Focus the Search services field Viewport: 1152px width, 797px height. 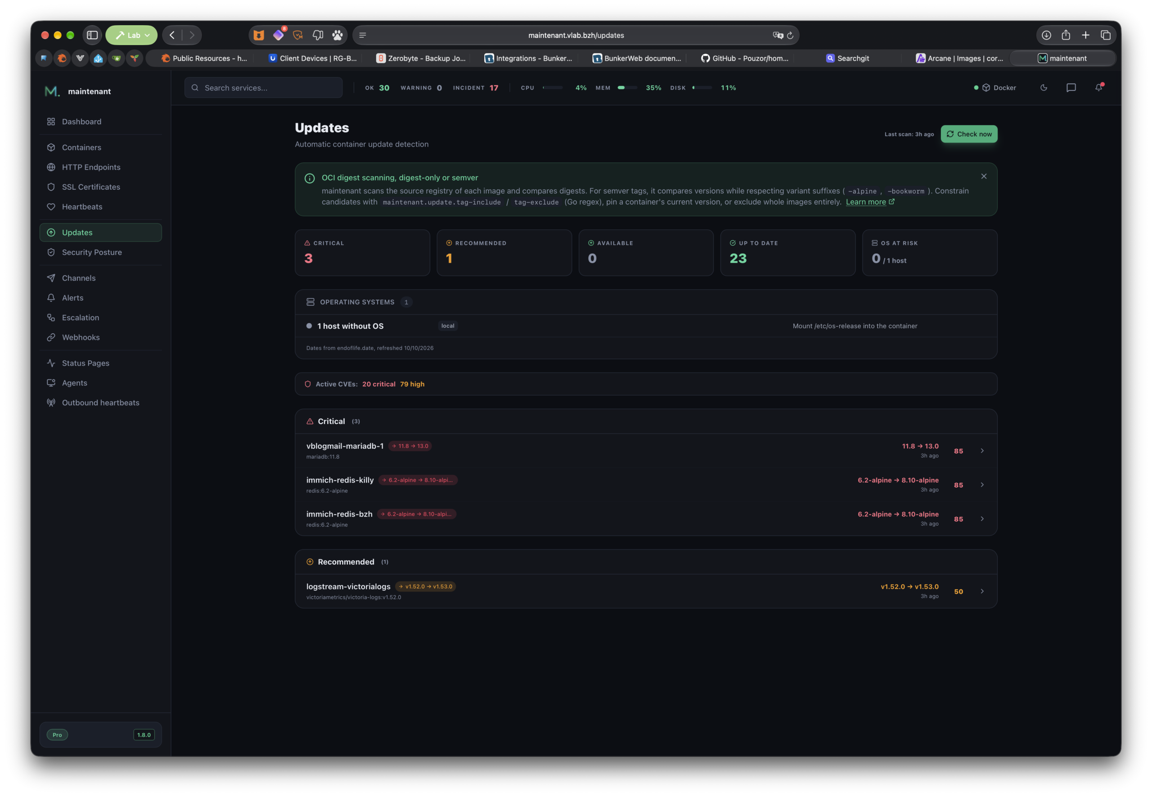click(x=263, y=88)
